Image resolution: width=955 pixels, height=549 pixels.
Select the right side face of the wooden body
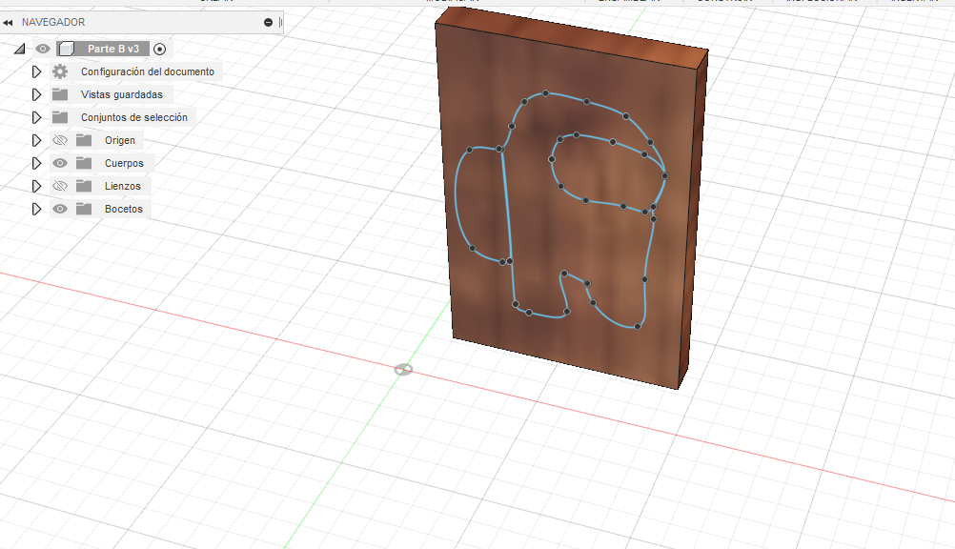click(693, 219)
